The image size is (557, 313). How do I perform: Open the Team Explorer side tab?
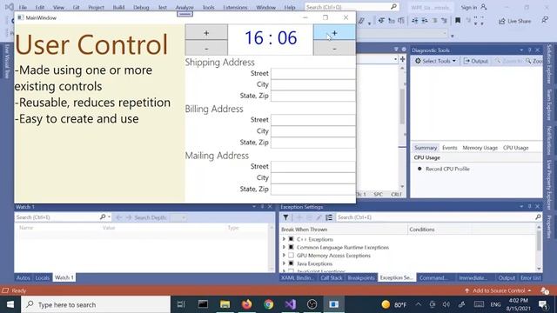tap(549, 104)
